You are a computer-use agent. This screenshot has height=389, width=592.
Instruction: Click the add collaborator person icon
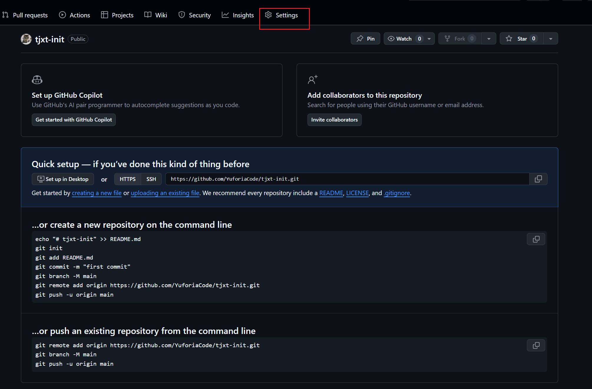[312, 79]
